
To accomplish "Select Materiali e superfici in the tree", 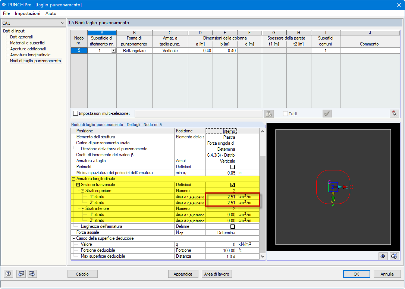I will coord(27,43).
